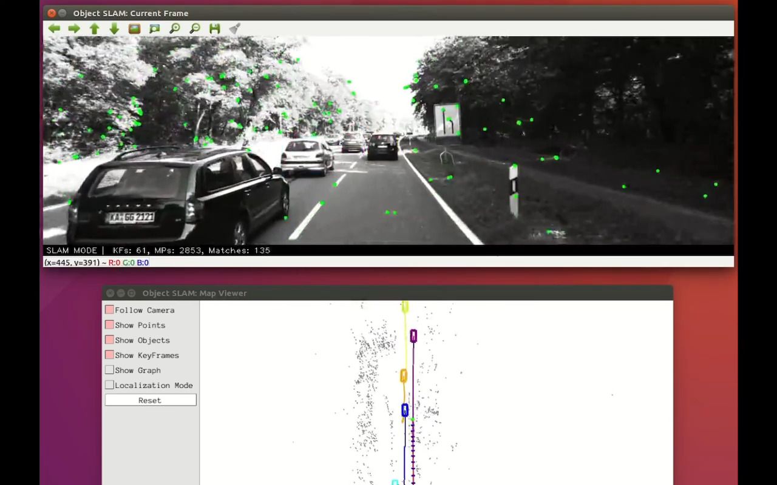The image size is (777, 485).
Task: Select the purple vehicle box in the map
Action: tap(413, 336)
